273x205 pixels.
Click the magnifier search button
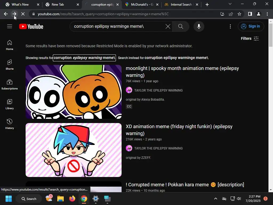[181, 26]
